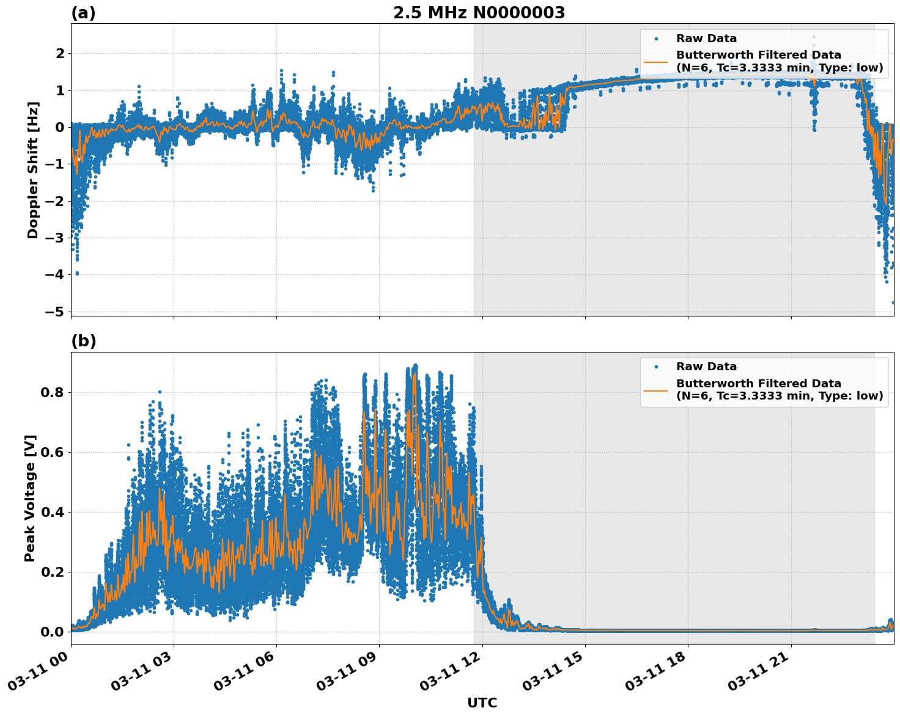Click a blue scatter point near -4 Hz Doppler shift
The image size is (900, 716).
(76, 272)
